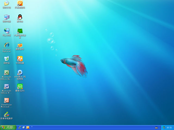Viewport: 174px width, 130px height.
Task: Expand the quick launch overflow chevron
Action: 32,126
